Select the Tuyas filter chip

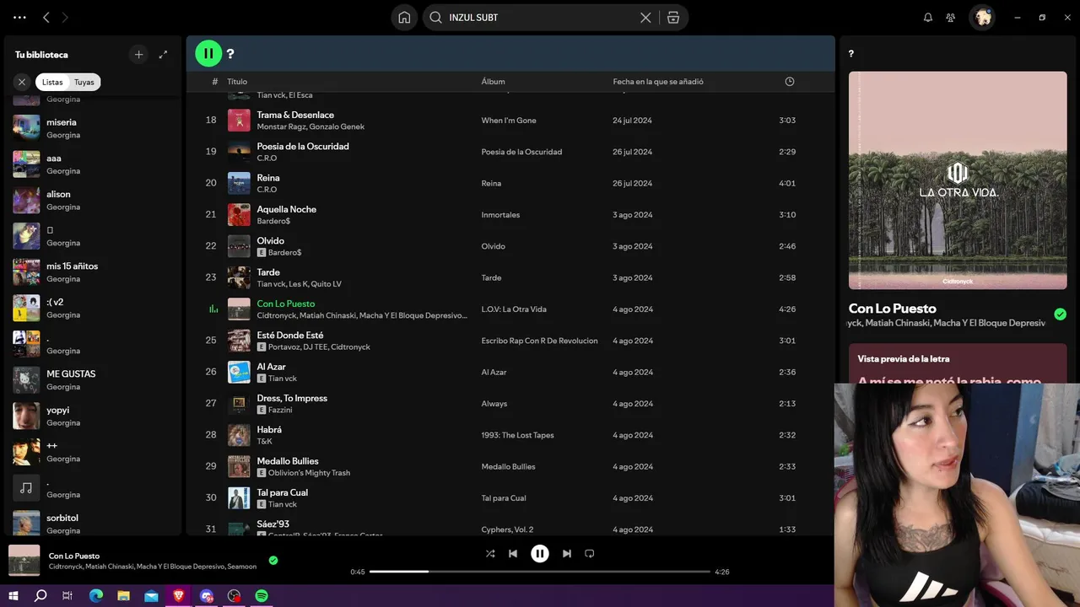pos(84,82)
